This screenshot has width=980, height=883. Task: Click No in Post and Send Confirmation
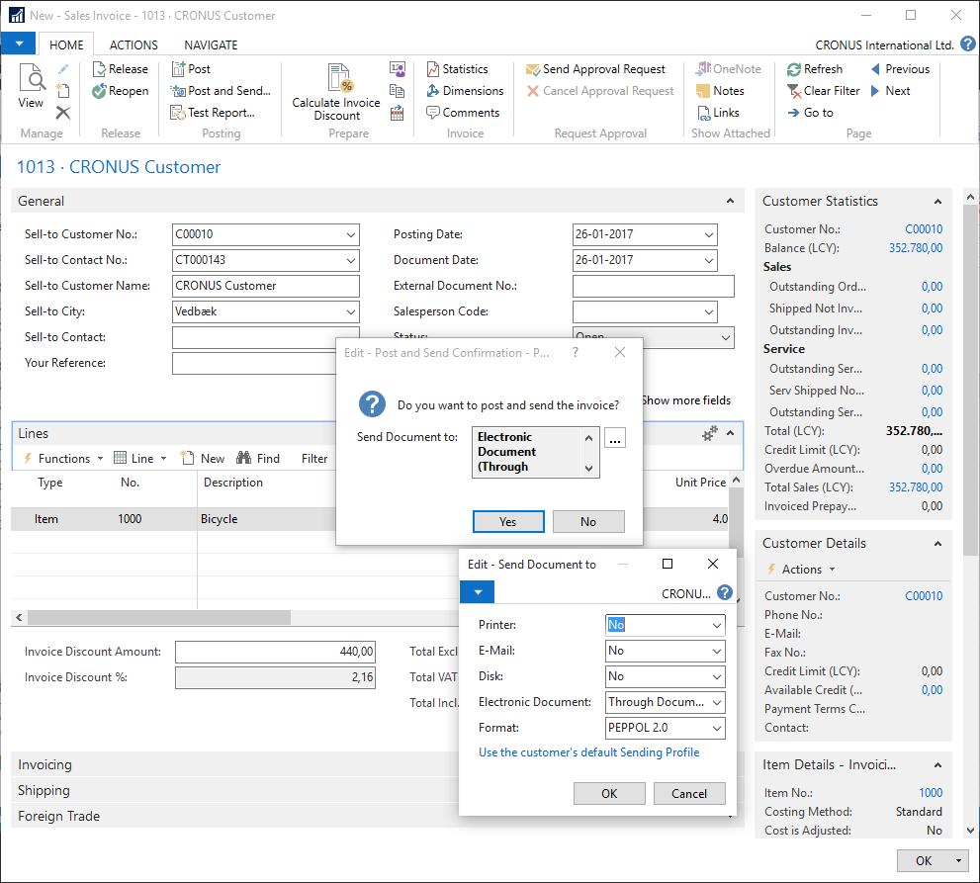tap(588, 522)
